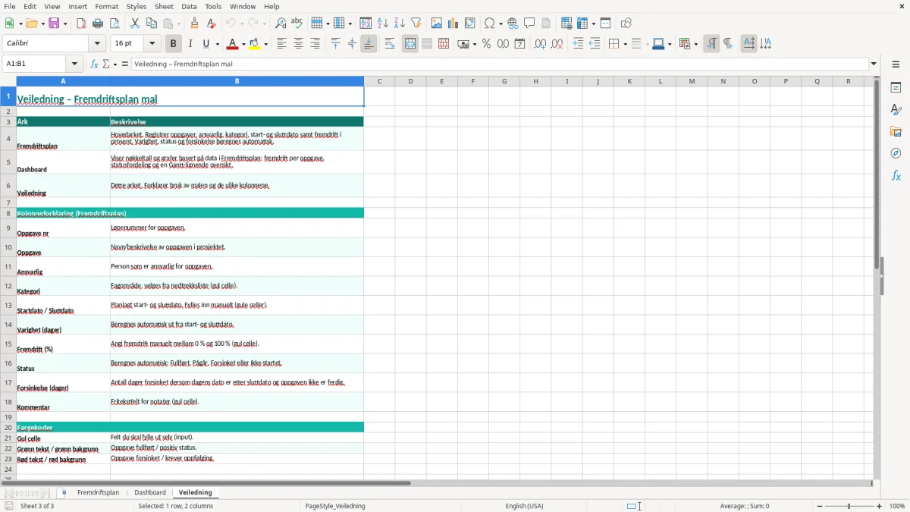910x512 pixels.
Task: Click the Print icon
Action: pos(98,24)
